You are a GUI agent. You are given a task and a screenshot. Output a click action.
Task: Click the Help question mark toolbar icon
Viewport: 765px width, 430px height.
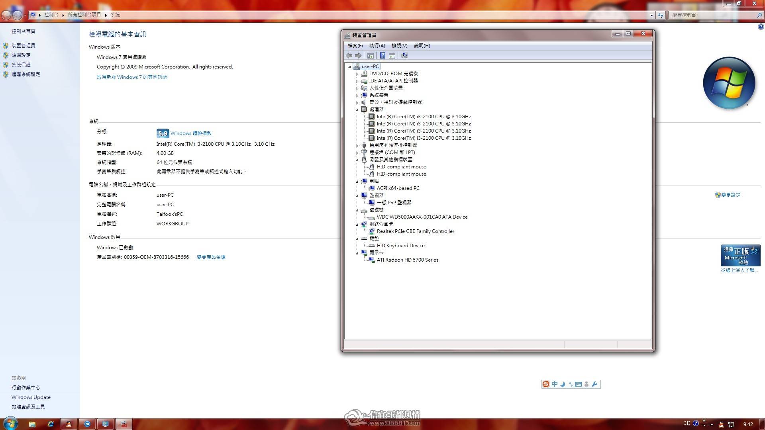click(382, 56)
